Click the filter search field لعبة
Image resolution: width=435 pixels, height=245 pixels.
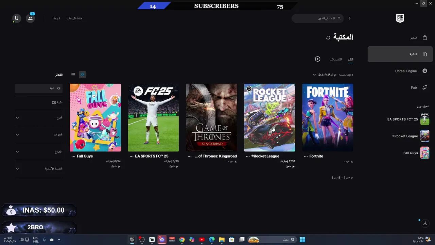tap(39, 88)
